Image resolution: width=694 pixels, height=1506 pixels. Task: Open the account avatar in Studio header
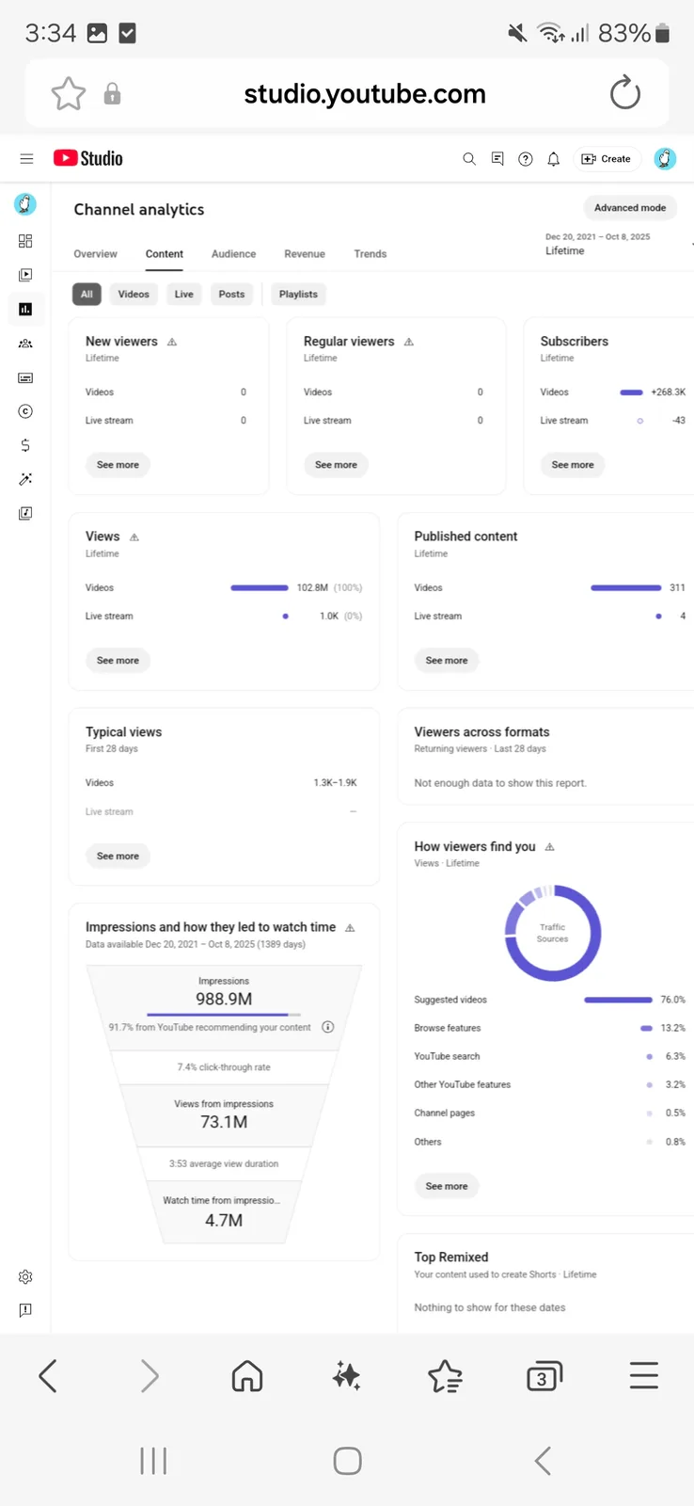tap(665, 159)
